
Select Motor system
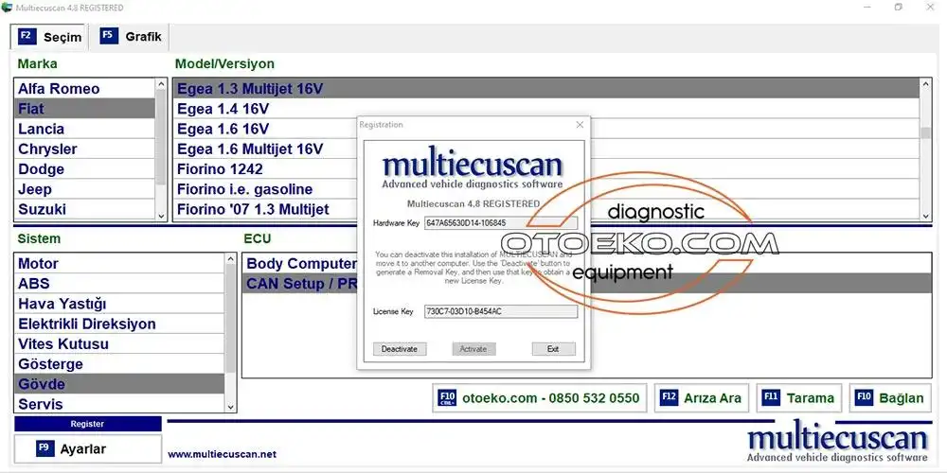(x=119, y=264)
